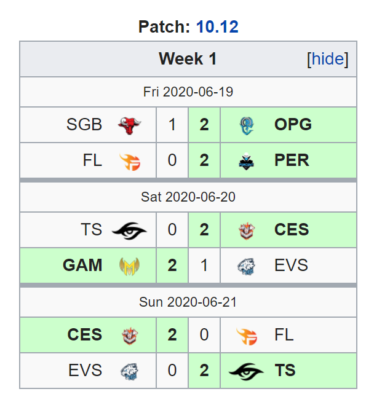Hide the Week 1 match table
This screenshot has height=413, width=374.
(x=328, y=59)
